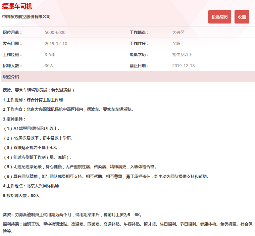Select requirement (5) starting 无违纪违法记录
255x236 pixels.
point(80,167)
